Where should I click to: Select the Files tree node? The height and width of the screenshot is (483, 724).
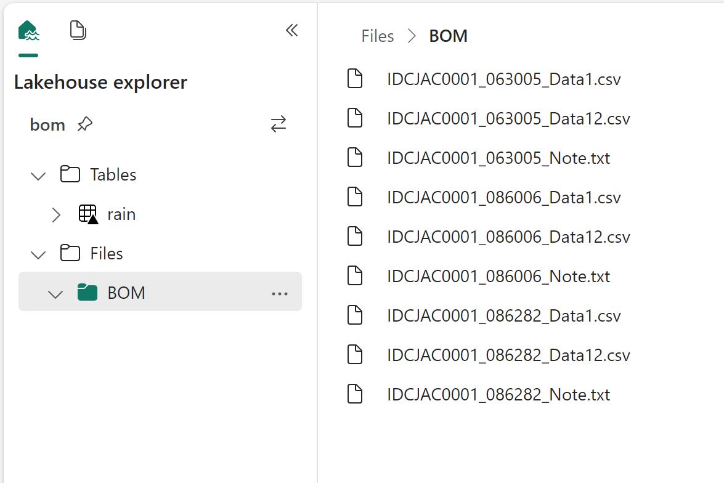point(106,254)
